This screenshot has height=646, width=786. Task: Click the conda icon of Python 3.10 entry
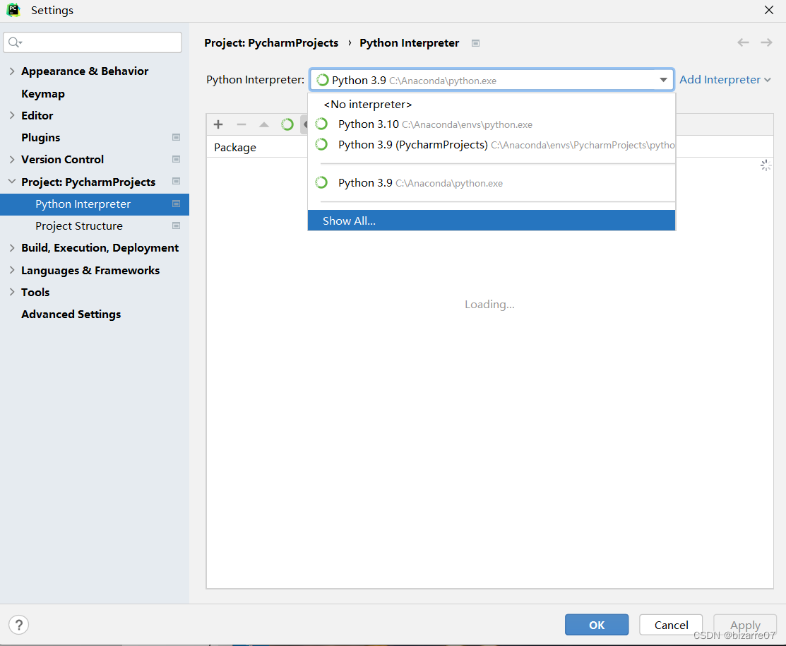[x=321, y=124]
